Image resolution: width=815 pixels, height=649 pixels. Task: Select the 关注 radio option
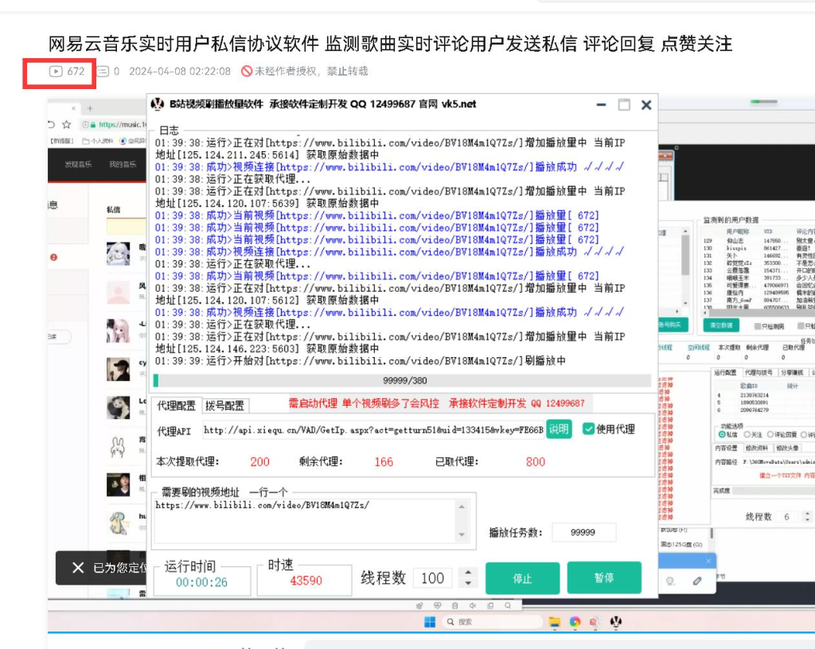[747, 434]
